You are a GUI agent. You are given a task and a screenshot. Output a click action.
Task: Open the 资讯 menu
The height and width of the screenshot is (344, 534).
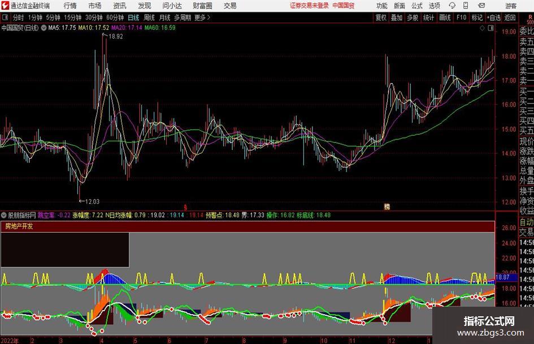point(120,6)
